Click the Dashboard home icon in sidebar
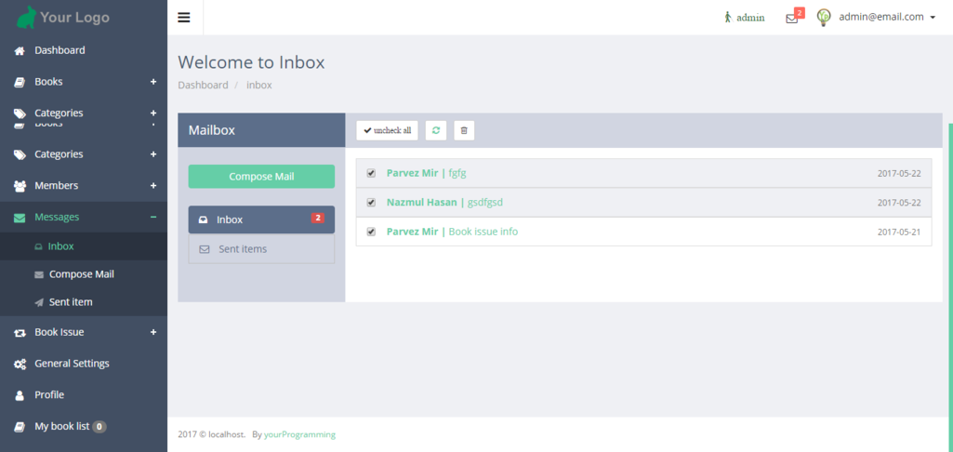 coord(20,50)
